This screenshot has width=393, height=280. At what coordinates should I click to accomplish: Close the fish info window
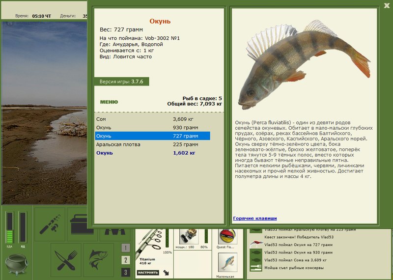387,5
